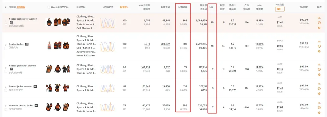This screenshot has height=117, width=327.
Task: Select checkbox for heated jacket for women row
Action: point(6,71)
